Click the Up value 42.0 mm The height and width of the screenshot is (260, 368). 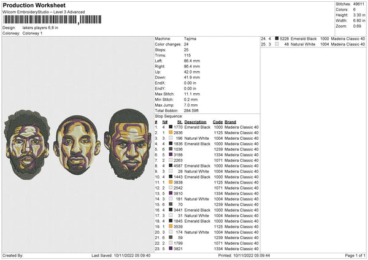pos(192,72)
